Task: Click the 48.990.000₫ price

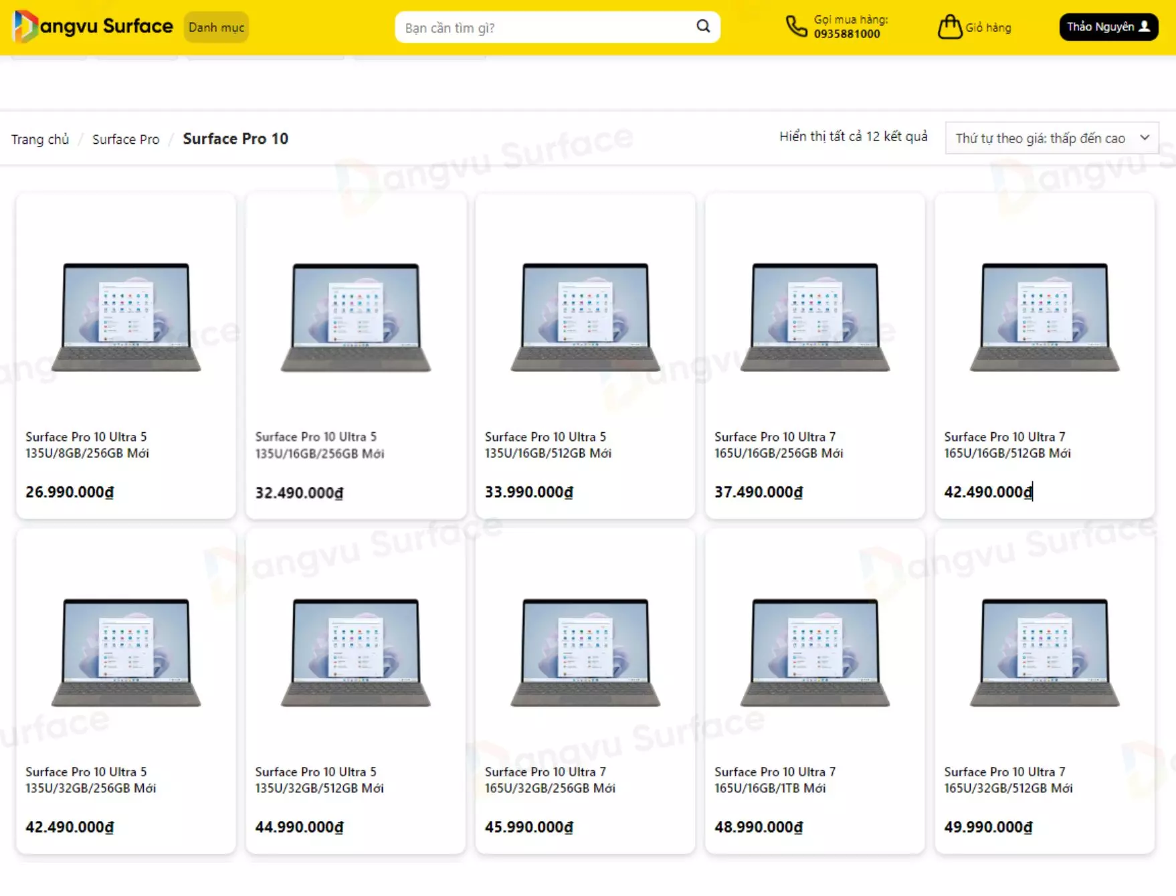Action: (x=759, y=828)
